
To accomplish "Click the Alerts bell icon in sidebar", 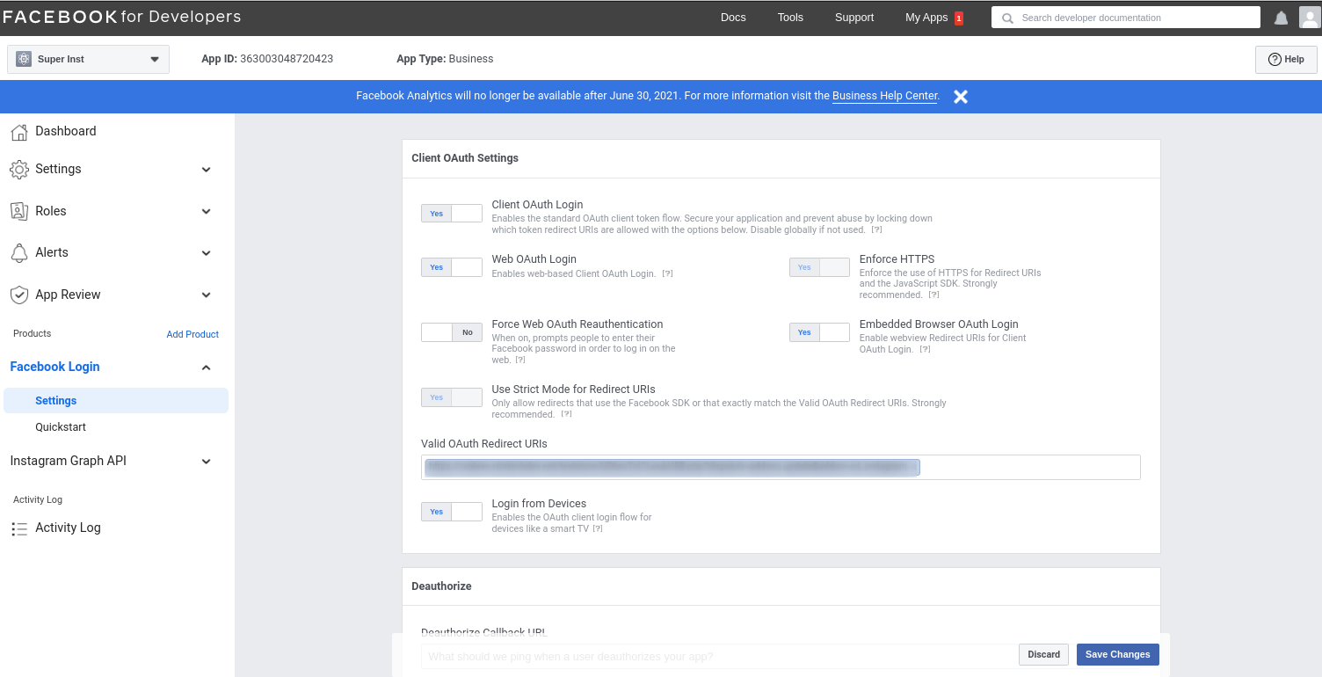I will pyautogui.click(x=18, y=252).
